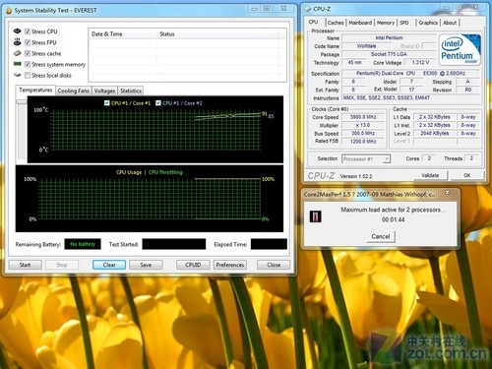This screenshot has height=369, width=492.
Task: Toggle CPU #1 / Core #1 graph checkbox
Action: coord(106,103)
